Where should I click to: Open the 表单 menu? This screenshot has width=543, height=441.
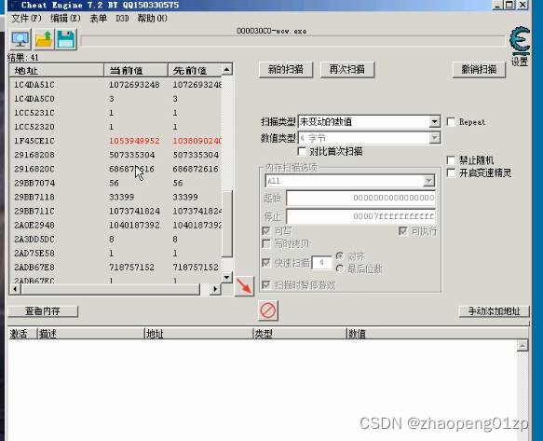click(99, 18)
